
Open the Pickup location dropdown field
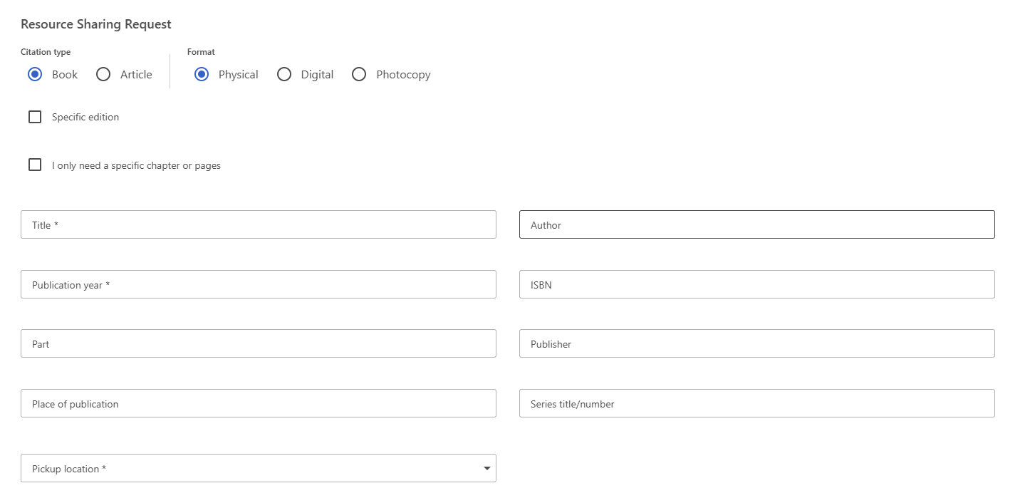249,468
